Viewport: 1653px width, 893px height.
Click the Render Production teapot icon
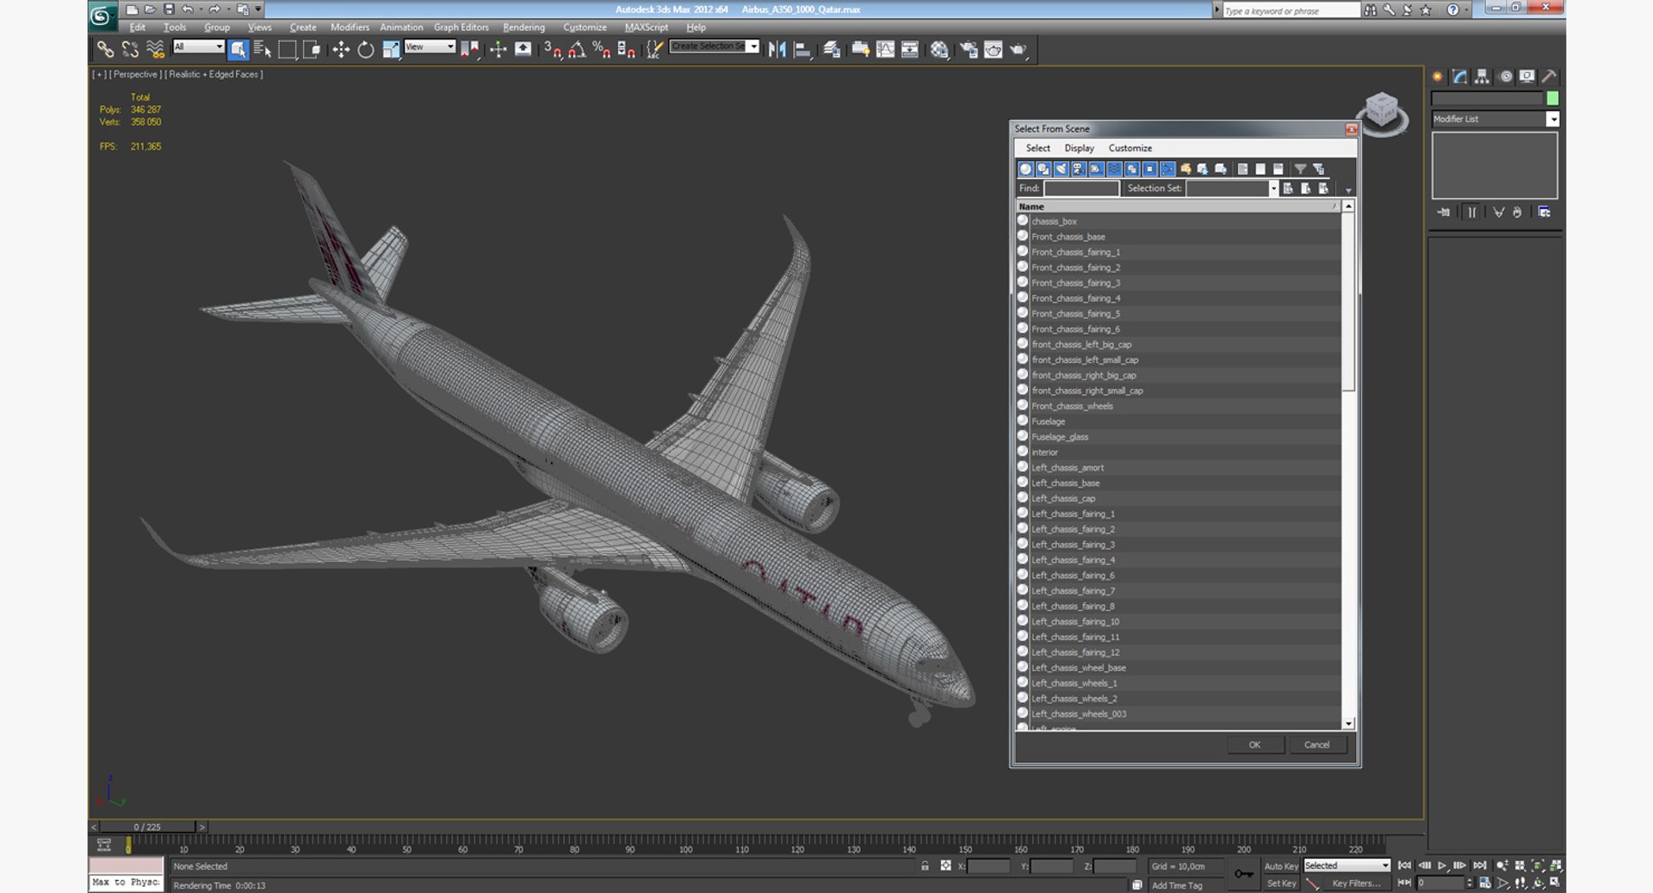point(1018,50)
